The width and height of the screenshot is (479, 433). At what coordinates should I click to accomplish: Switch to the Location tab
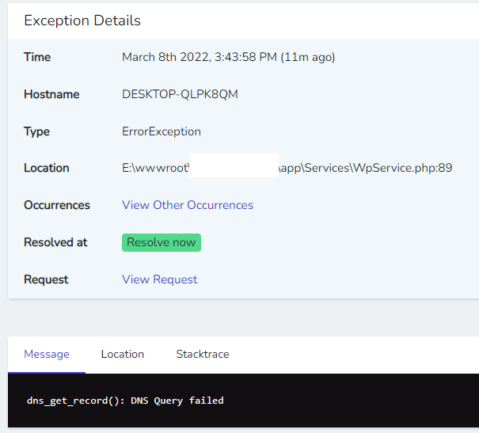123,354
